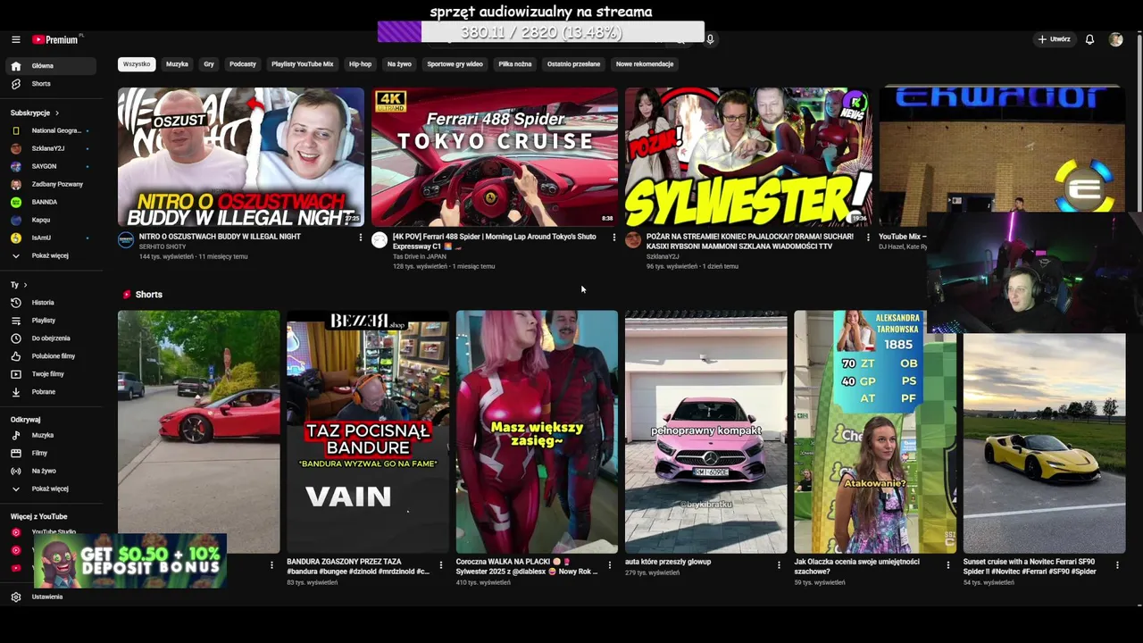The width and height of the screenshot is (1143, 643).
Task: Open Playlisty in the sidebar
Action: 52,321
